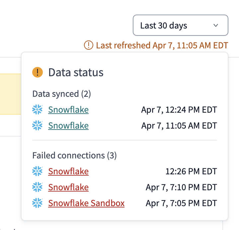Open the Snowflake link synced at 12:24 PM
239x230 pixels.
pos(68,110)
